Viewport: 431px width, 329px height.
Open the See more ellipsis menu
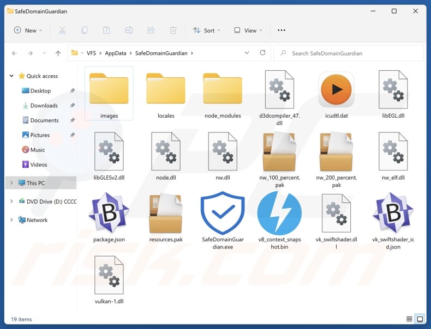282,31
